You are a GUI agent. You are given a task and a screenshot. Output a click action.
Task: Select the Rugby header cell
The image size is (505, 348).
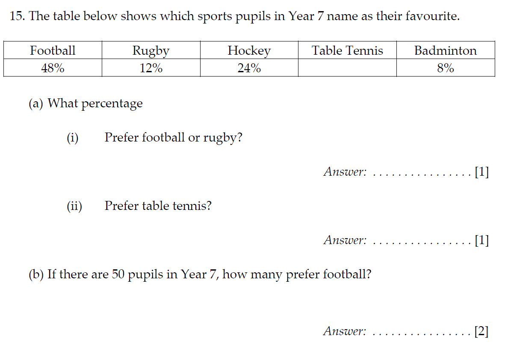[151, 50]
